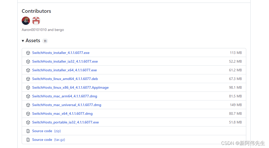Viewport: 269px width, 148px height.
Task: Click package icon beside SwitchHosts_installer_x64_4.1.1.6077.exe
Action: click(28, 70)
